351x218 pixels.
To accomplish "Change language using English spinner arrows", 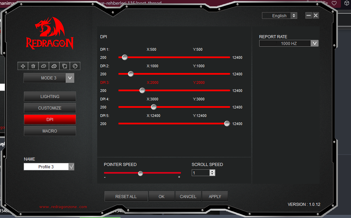I will click(294, 16).
